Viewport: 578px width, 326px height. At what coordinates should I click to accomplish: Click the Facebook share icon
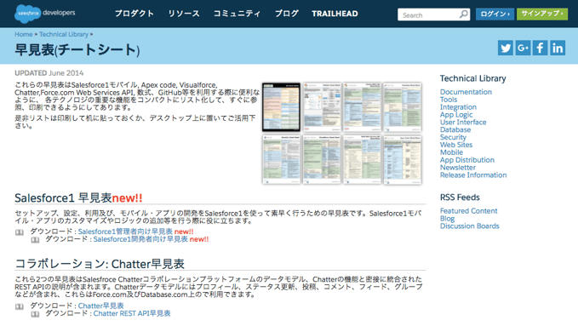tap(540, 48)
